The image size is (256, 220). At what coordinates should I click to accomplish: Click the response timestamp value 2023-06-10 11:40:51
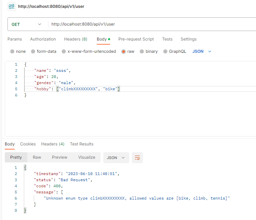91,174
